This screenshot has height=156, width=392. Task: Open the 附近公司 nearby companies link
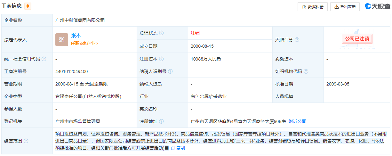click(x=297, y=121)
